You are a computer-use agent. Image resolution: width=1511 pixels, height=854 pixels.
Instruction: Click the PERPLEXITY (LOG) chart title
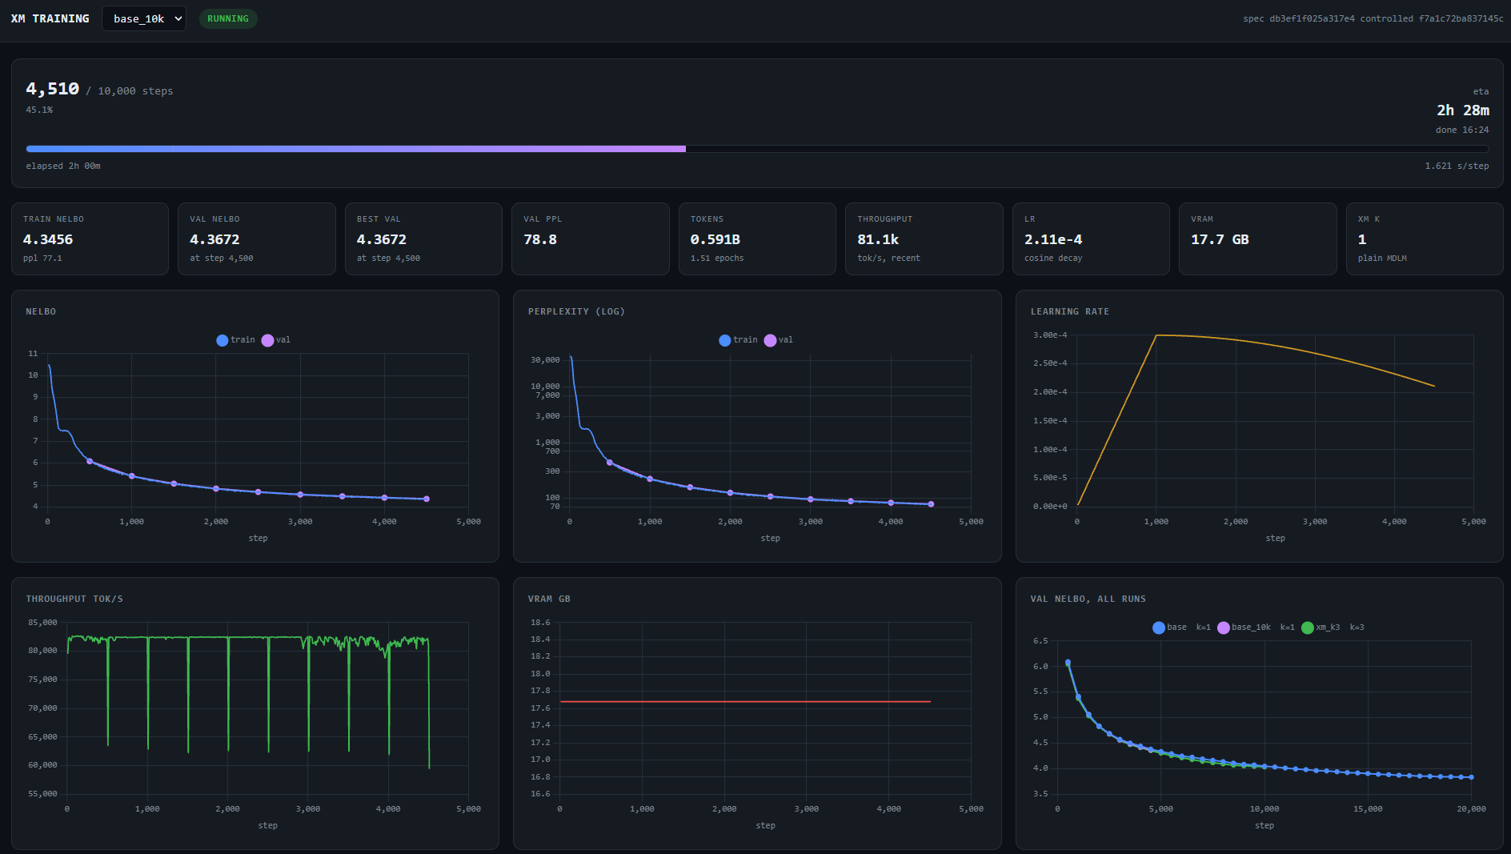[576, 311]
